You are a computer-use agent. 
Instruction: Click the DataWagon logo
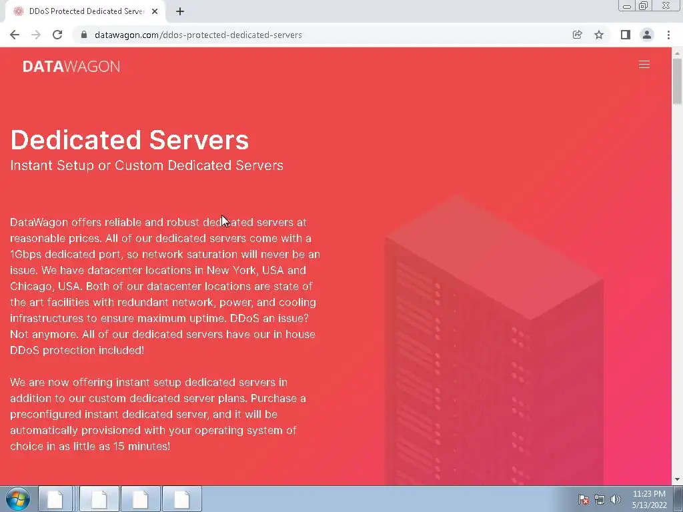tap(71, 66)
